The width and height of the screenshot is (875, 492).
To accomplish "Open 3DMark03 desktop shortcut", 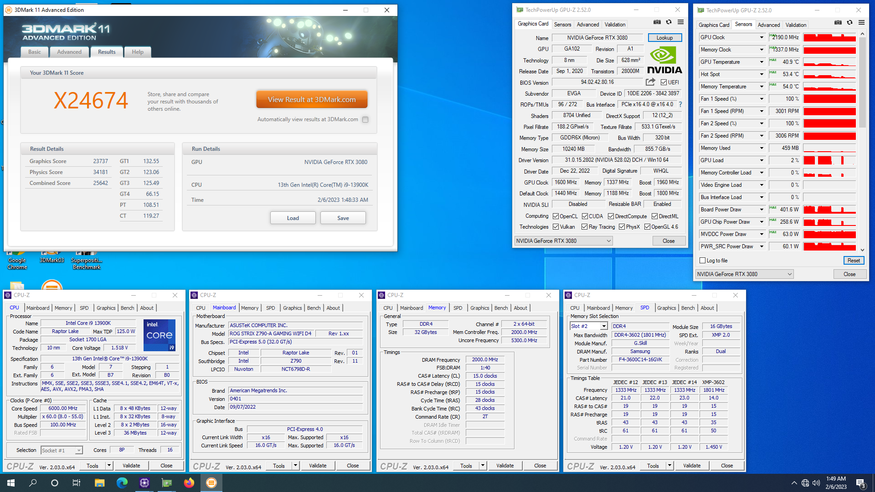I will coord(51,257).
